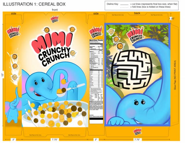The height and width of the screenshot is (143, 185).
Task: Select the logo above the Nutrition Facts panel
Action: [96, 32]
